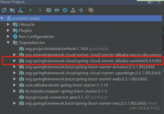The width and height of the screenshot is (164, 114).
Task: Select tk.mybatis:mapper-spring-boot-starter:2.1.5 row
Action: coord(81,91)
